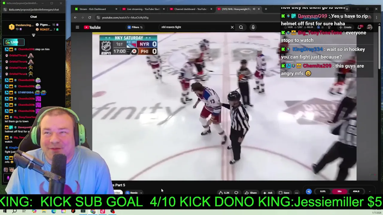Click the Kick chat popout URL

point(34,10)
